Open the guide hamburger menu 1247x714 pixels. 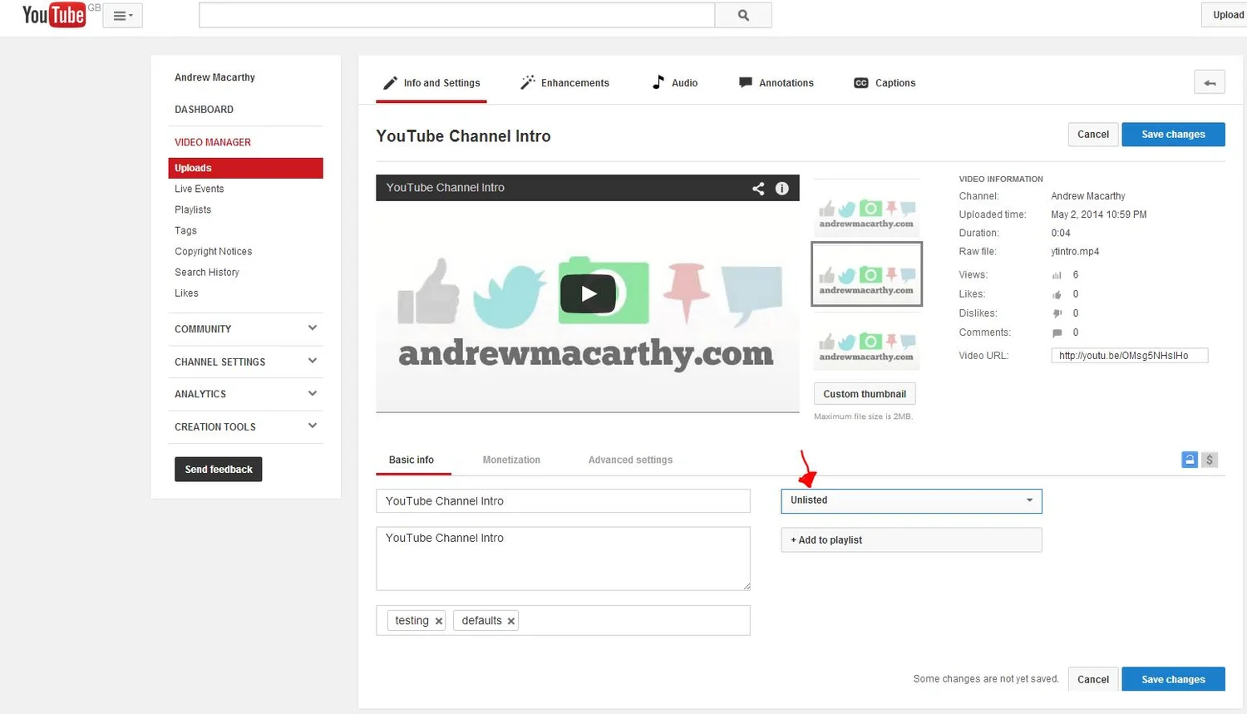coord(122,14)
